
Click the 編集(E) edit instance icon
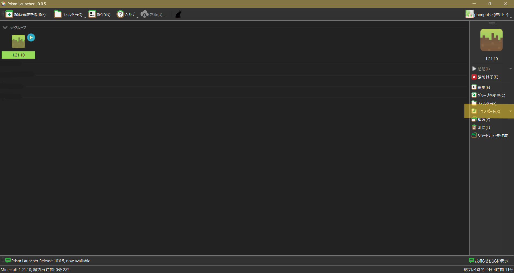tap(474, 87)
